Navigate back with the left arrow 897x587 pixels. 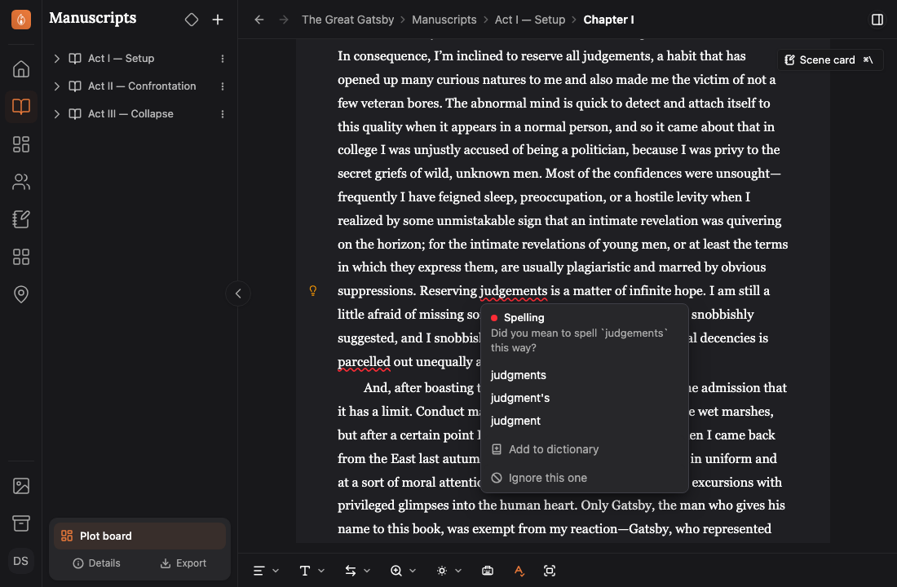(x=259, y=20)
